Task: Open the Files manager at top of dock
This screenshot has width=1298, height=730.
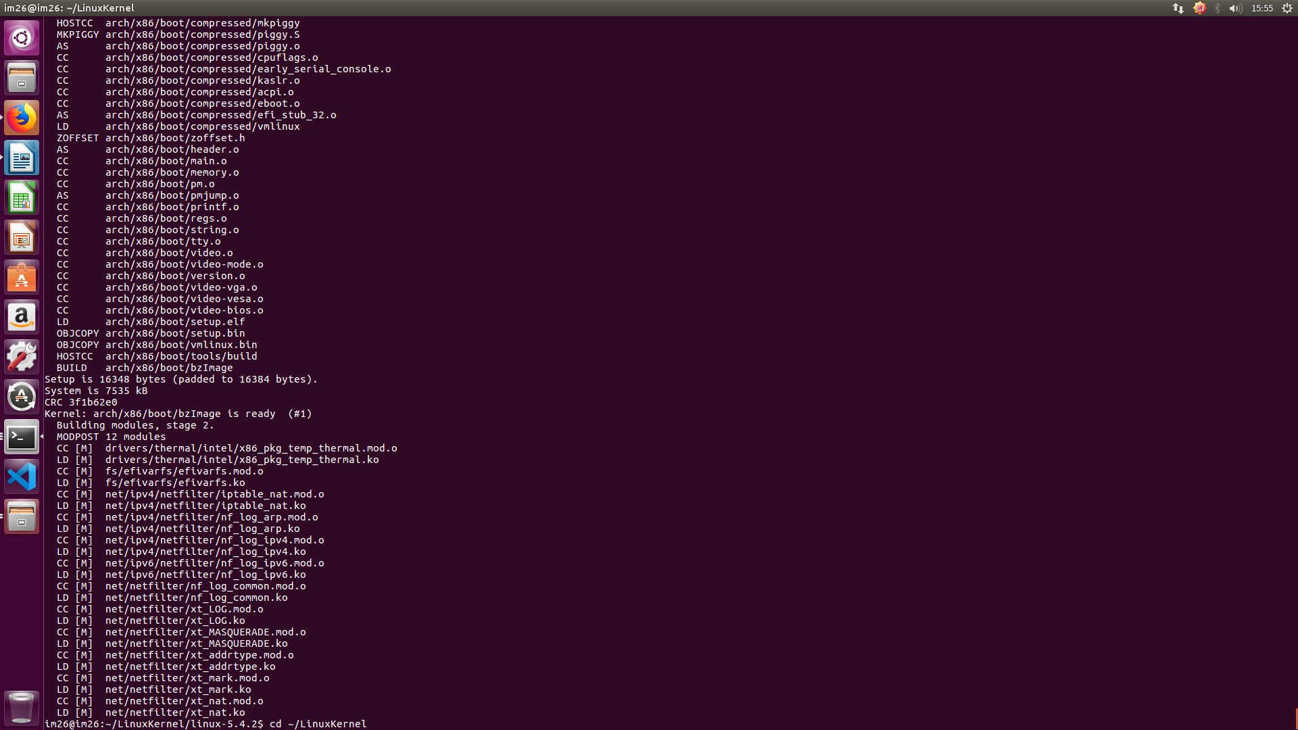Action: pos(22,78)
